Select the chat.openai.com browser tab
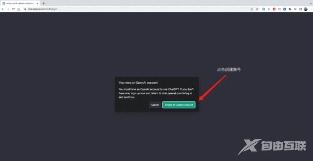 pos(20,3)
